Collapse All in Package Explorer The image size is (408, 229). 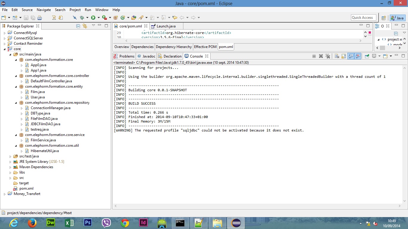tap(78, 26)
